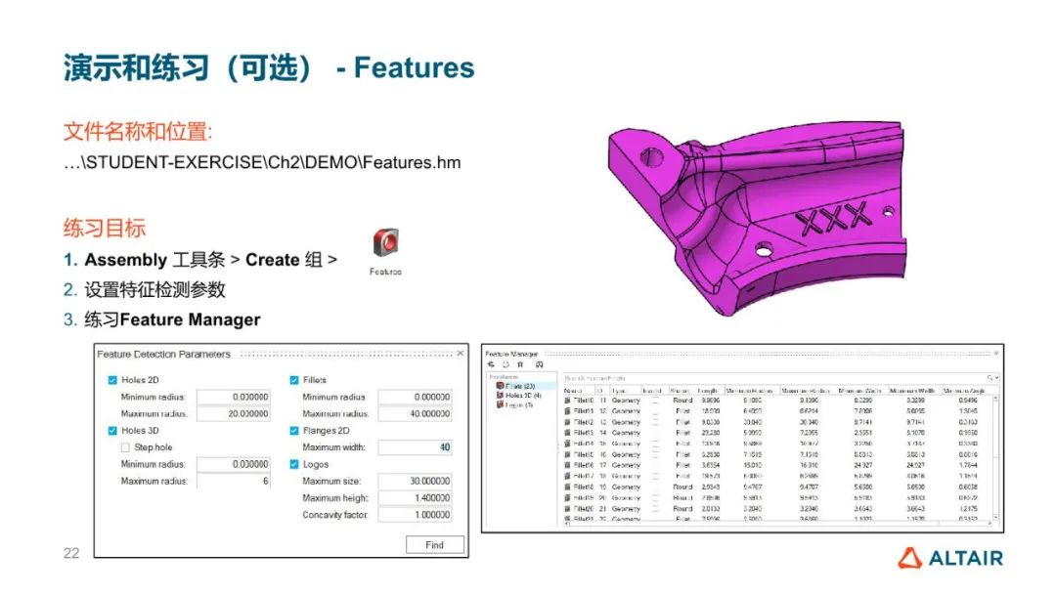Screen dimensions: 1056x594
Task: Select the Logos entry in the feature tree
Action: [x=518, y=405]
